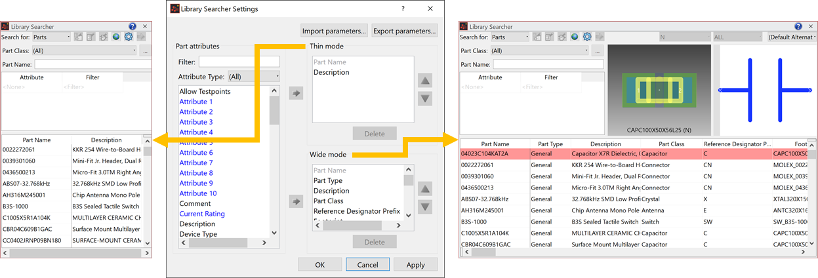The width and height of the screenshot is (818, 278).
Task: Open Default Alternate dropdown in right Library Searcher
Action: point(791,37)
